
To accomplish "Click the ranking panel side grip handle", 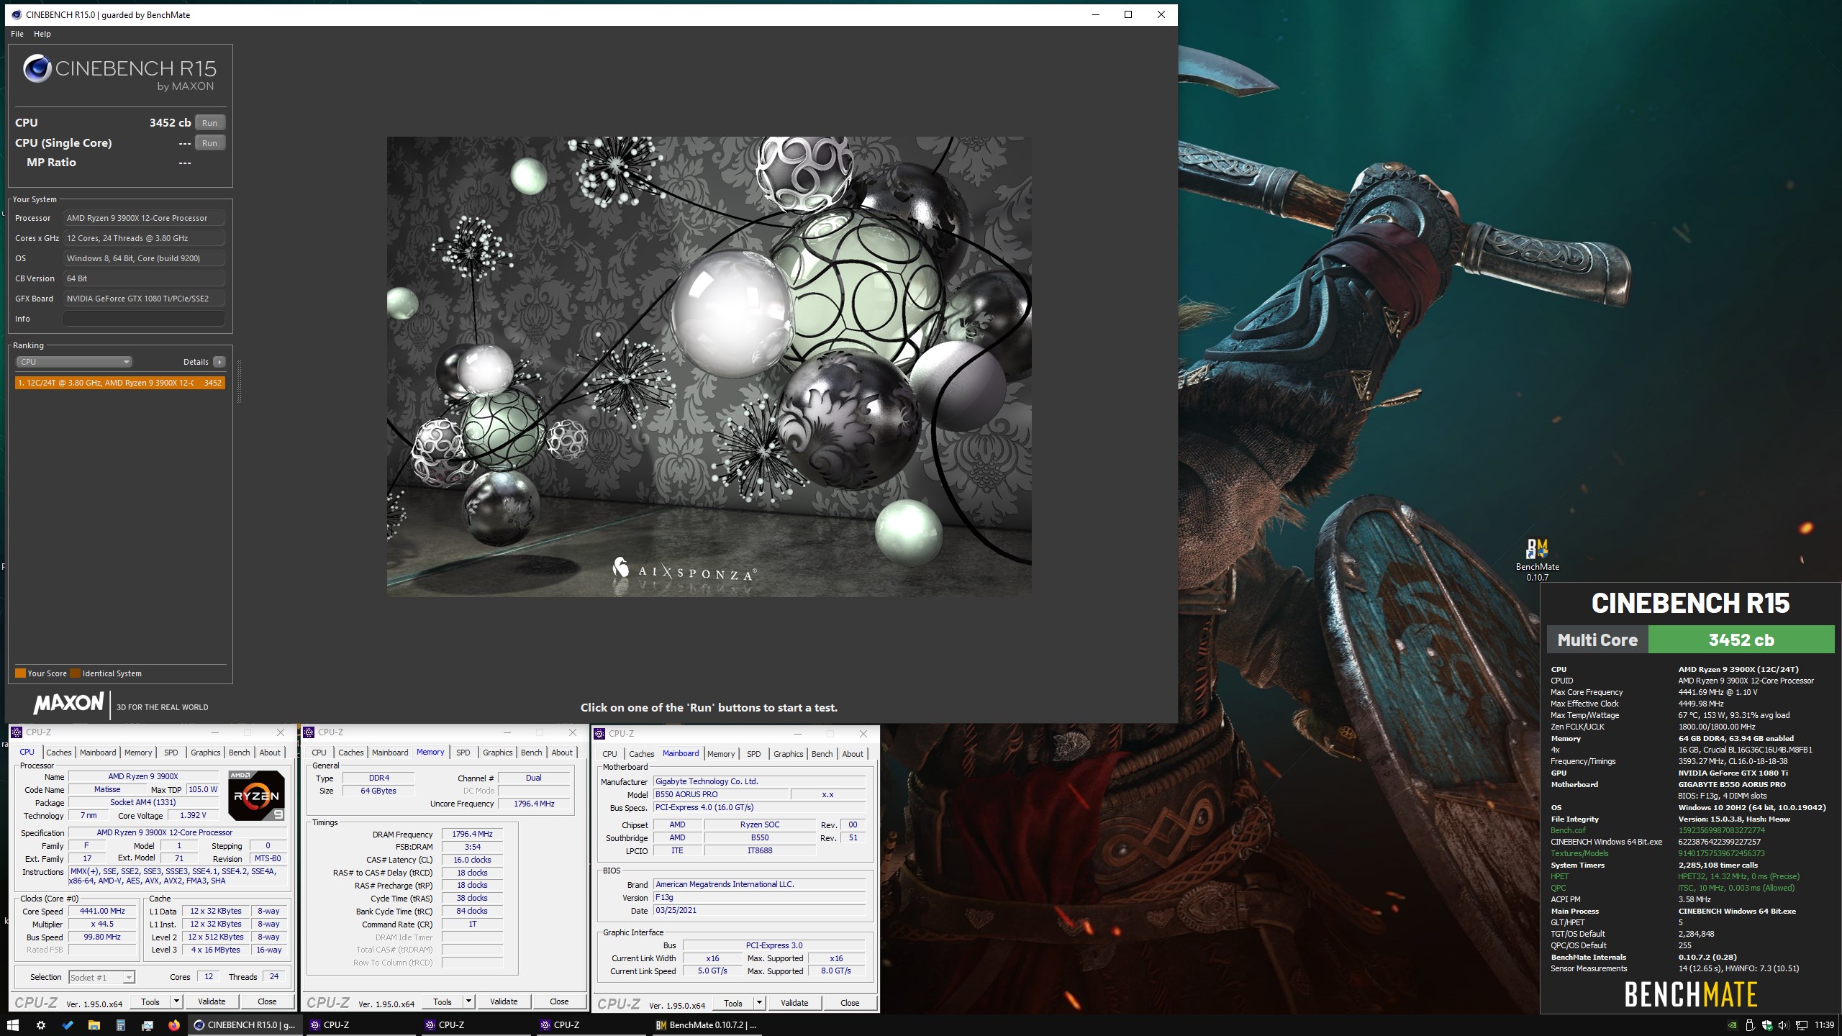I will tap(239, 382).
